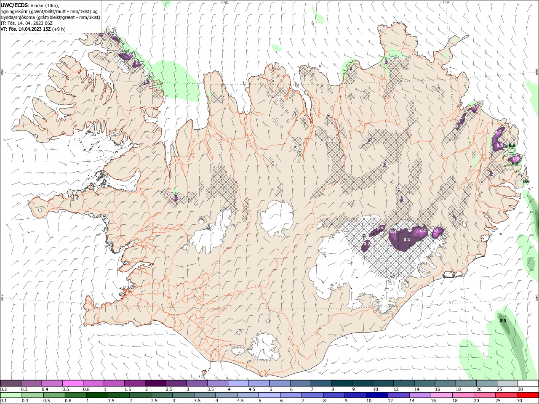Click the bright pink 0.5 snow swatch
Image resolution: width=539 pixels, height=404 pixels.
point(72,383)
